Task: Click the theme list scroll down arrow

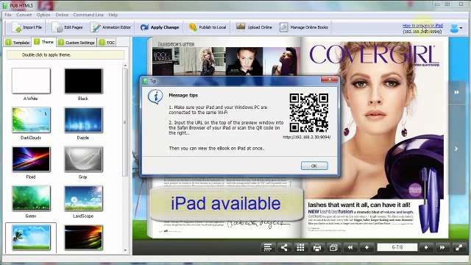Action: click(x=125, y=250)
